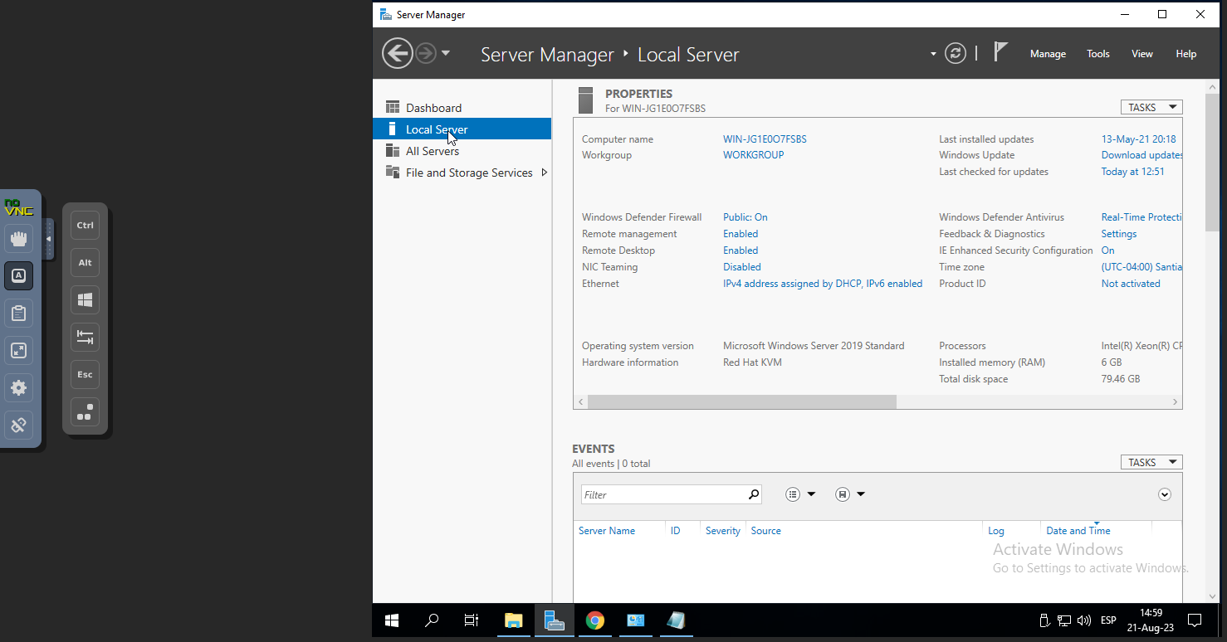Screen dimensions: 1227x642
Task: Toggle the noVNC Ctrl key
Action: pos(85,225)
